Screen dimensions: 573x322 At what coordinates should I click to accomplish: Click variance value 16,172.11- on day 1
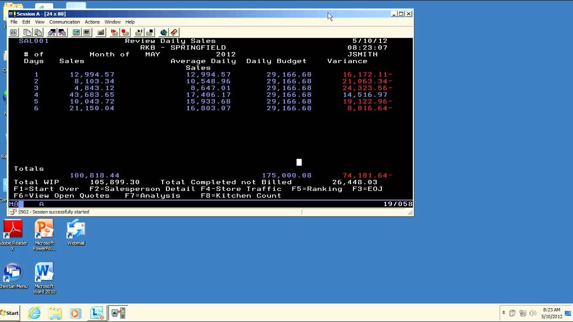click(x=368, y=75)
